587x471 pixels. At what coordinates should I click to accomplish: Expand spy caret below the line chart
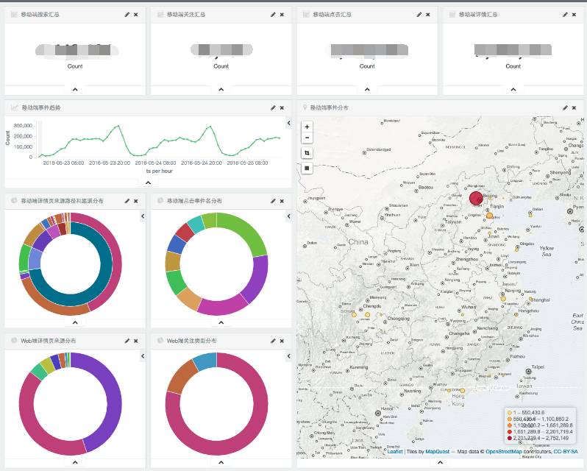149,183
